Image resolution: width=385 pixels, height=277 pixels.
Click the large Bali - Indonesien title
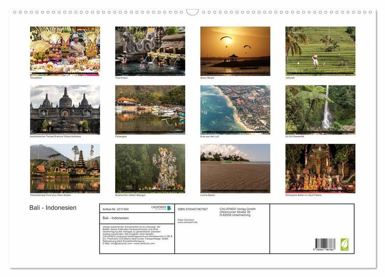53,208
